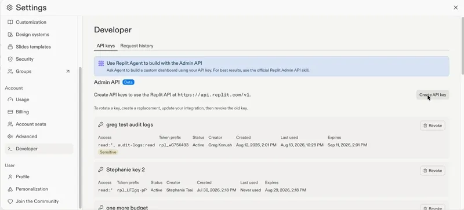Screen dimensions: 464x210
Task: Click the Create API key button
Action: tap(433, 95)
